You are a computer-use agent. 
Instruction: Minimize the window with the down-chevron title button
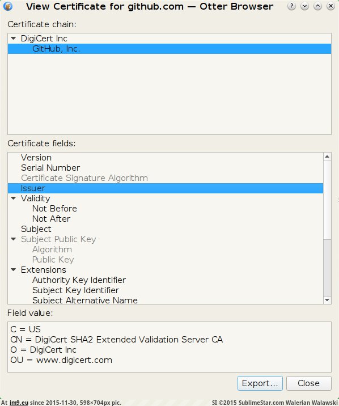coord(304,6)
